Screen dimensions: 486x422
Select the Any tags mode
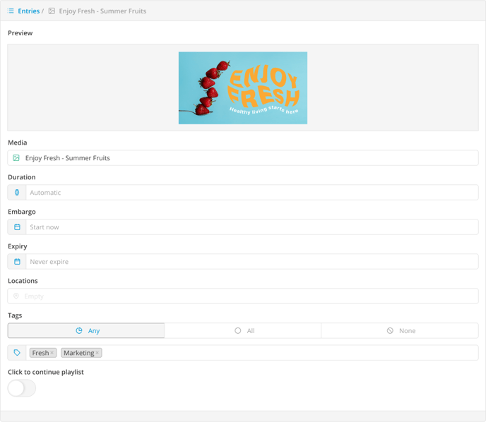[x=86, y=331]
